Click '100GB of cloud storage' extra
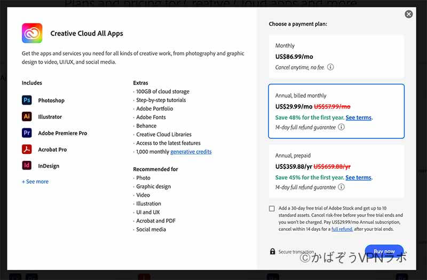Image resolution: width=427 pixels, height=280 pixels. click(x=163, y=91)
